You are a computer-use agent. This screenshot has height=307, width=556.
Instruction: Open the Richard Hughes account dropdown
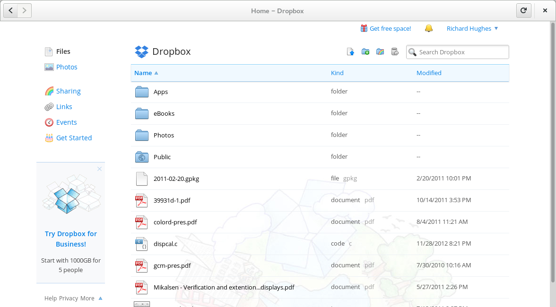pyautogui.click(x=472, y=28)
